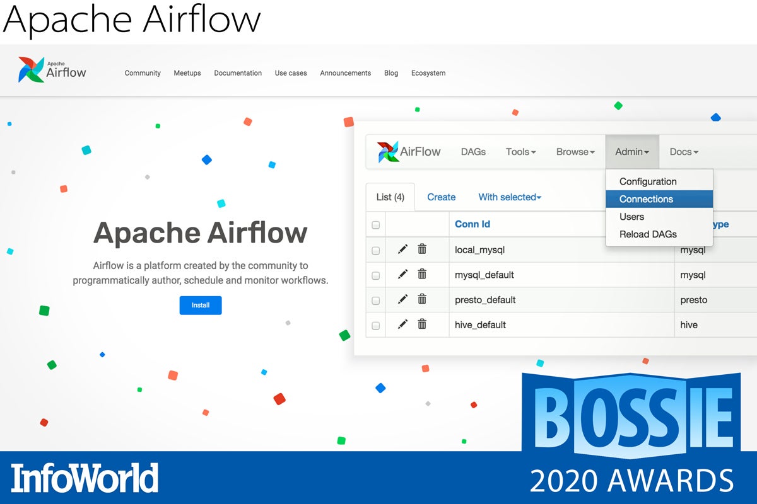757x504 pixels.
Task: Open the Docs dropdown menu
Action: [684, 152]
